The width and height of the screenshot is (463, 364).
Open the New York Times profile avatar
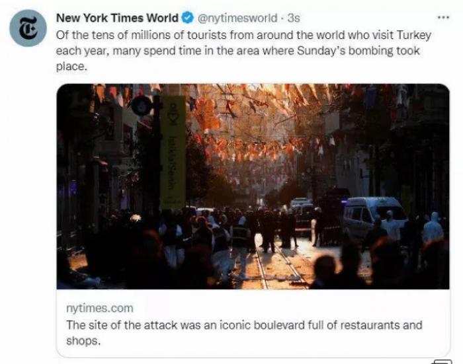tap(28, 28)
